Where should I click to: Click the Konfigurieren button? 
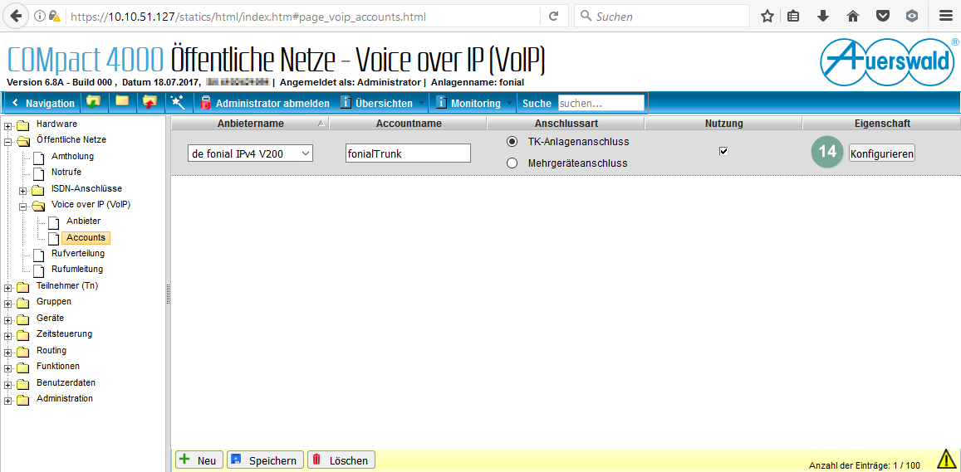[x=882, y=153]
